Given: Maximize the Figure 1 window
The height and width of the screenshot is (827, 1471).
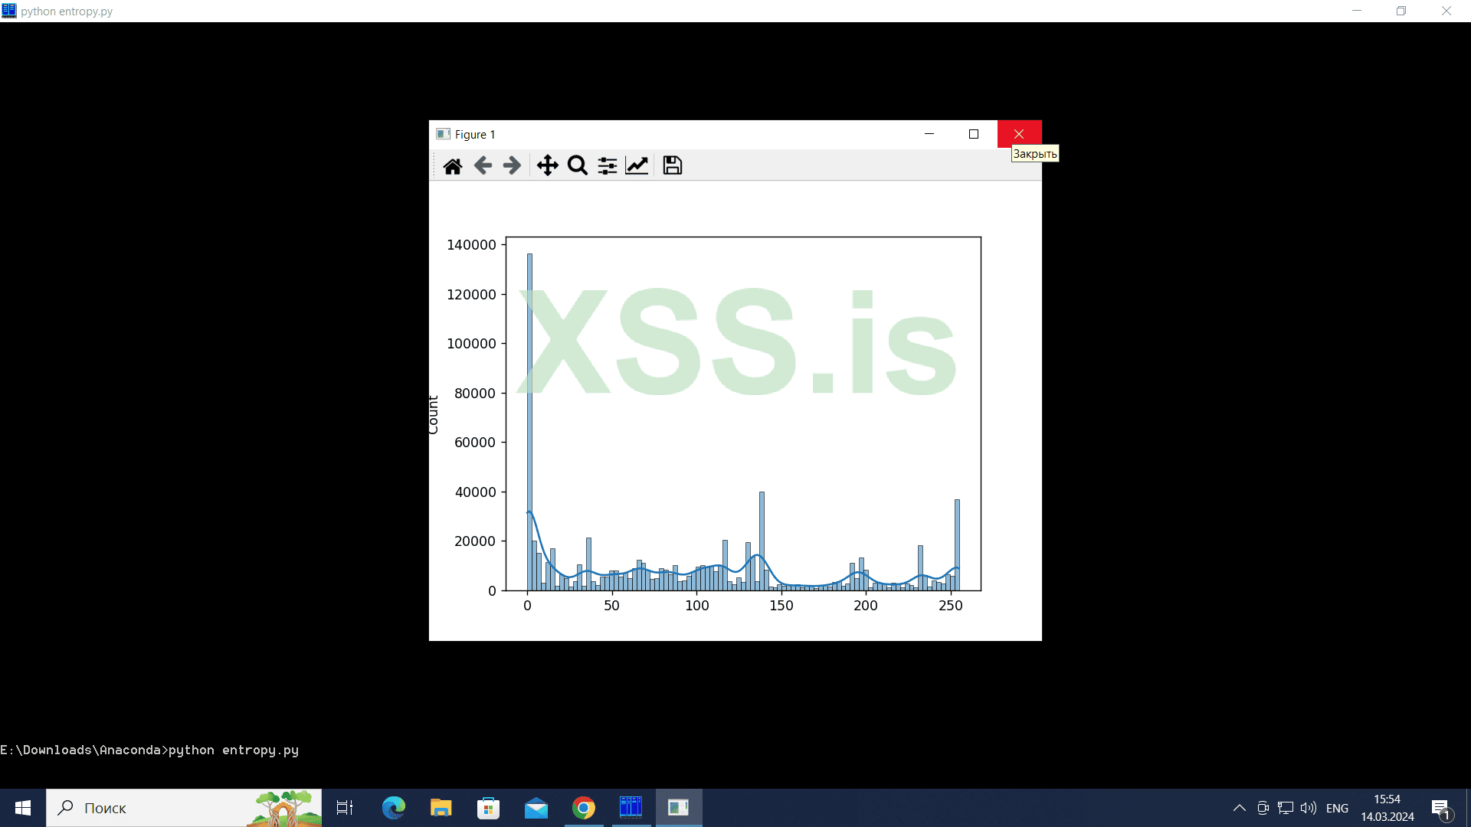Looking at the screenshot, I should [974, 134].
